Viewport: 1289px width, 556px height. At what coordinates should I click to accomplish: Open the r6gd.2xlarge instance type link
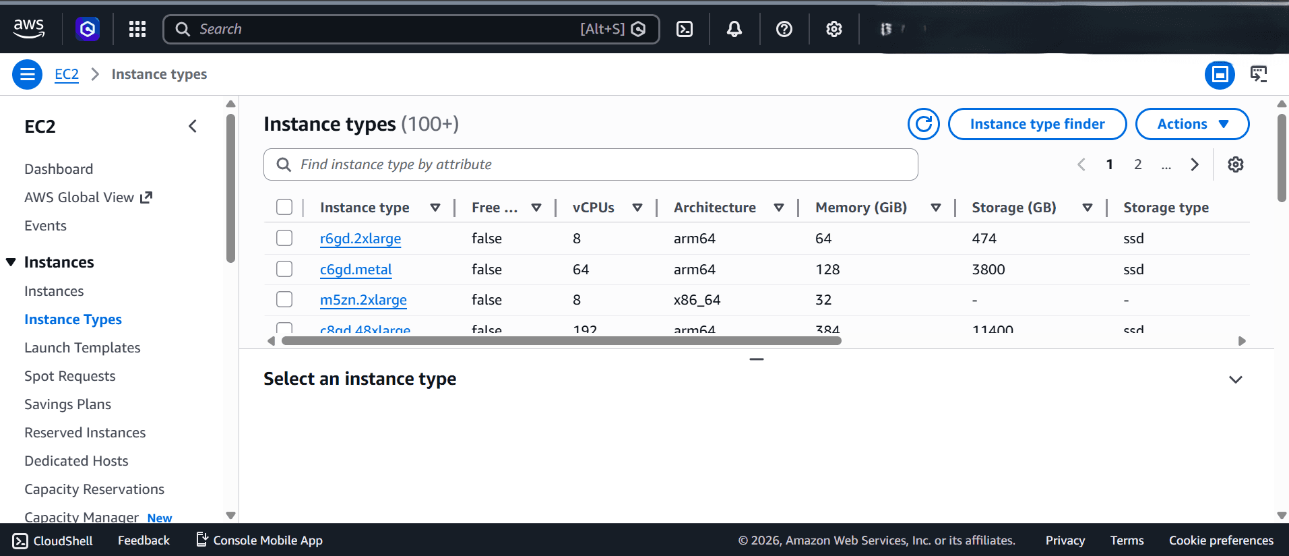point(360,239)
